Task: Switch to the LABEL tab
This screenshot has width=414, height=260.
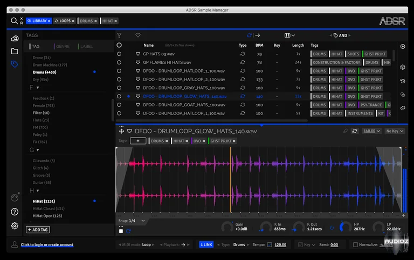Action: click(86, 46)
